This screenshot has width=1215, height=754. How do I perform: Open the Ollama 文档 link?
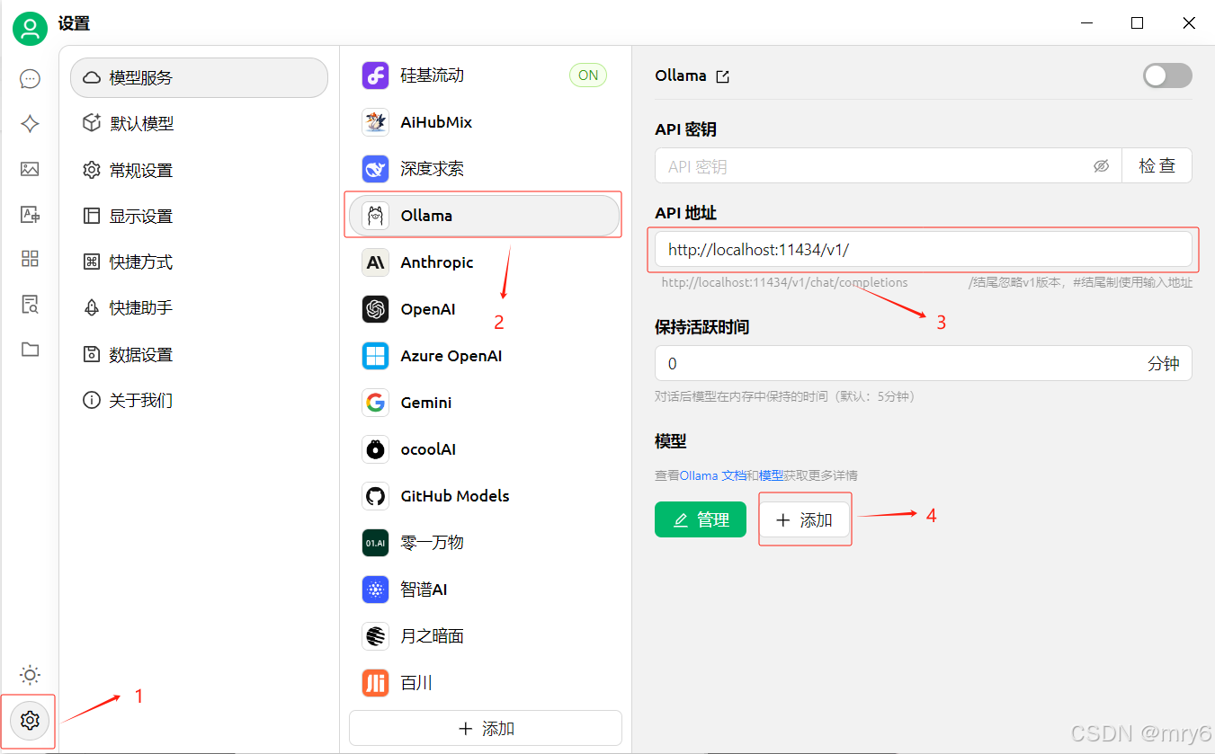713,475
